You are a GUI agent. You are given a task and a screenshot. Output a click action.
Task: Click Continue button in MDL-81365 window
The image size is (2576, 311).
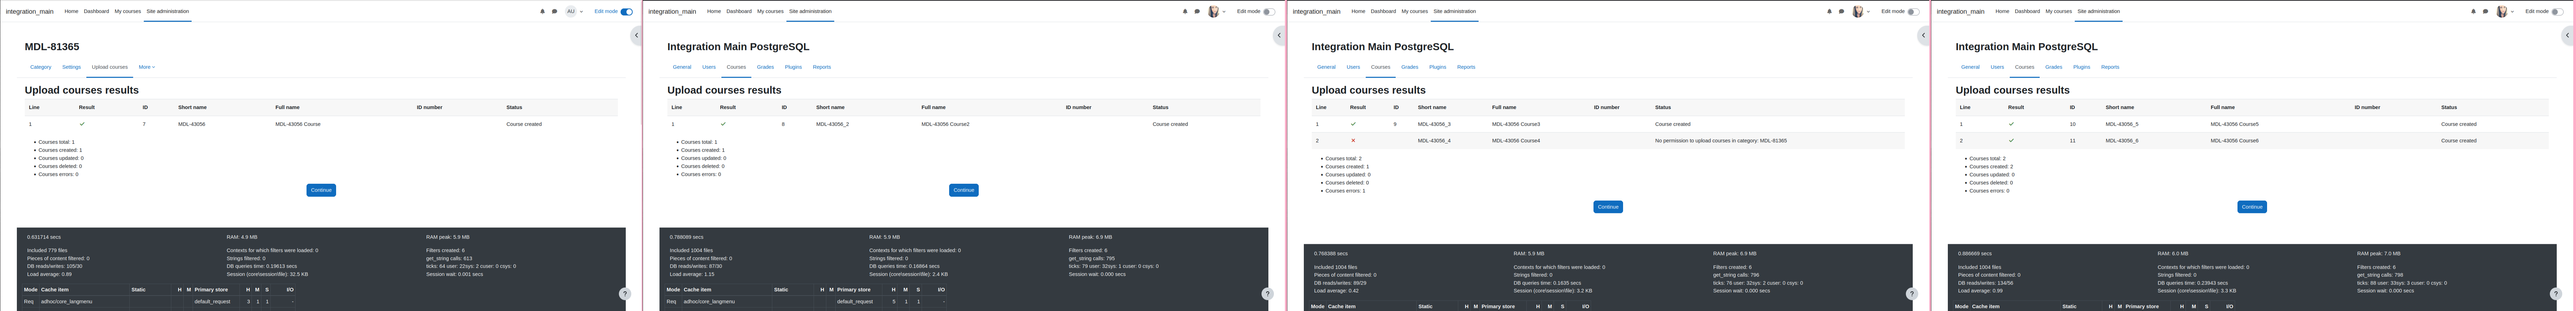tap(321, 190)
